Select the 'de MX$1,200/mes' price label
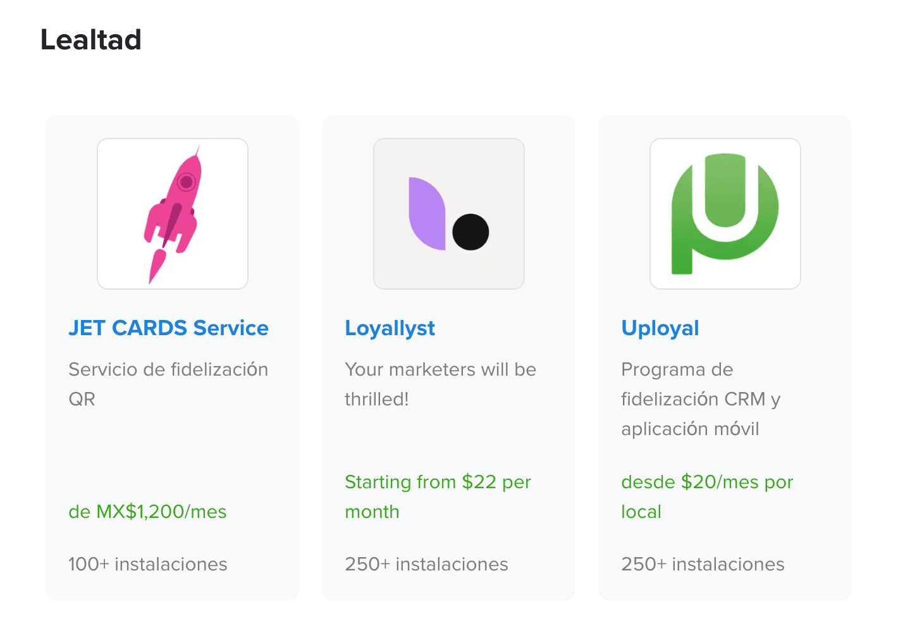This screenshot has height=640, width=898. click(147, 512)
